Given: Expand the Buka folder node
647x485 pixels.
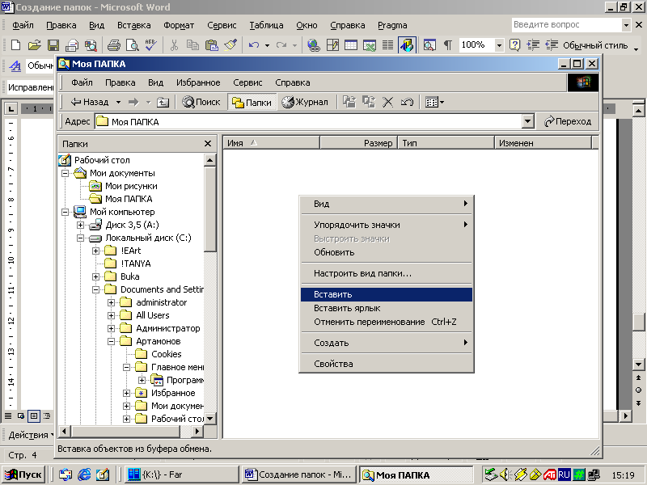Looking at the screenshot, I should pyautogui.click(x=95, y=276).
